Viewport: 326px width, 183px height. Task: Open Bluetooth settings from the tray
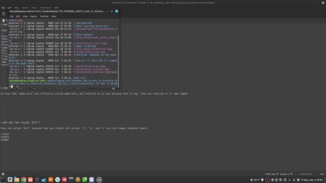(x=272, y=180)
